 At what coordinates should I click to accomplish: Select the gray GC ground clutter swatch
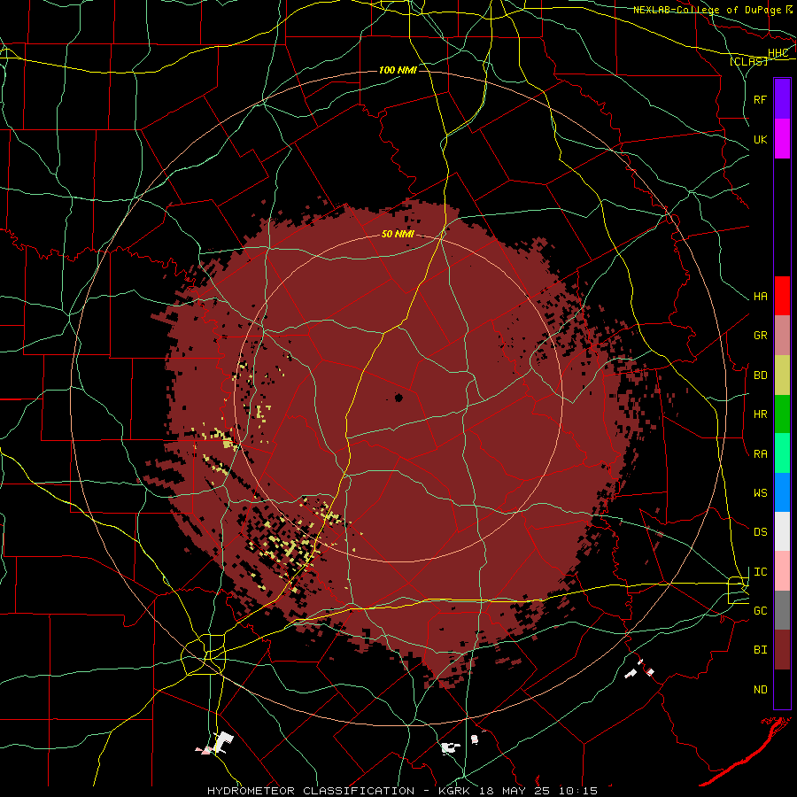(782, 610)
